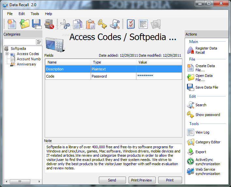Select the Account Numb tree item

click(29, 59)
